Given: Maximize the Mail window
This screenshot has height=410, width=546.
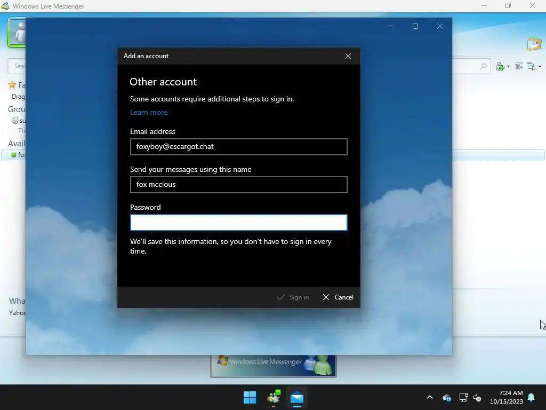Looking at the screenshot, I should pyautogui.click(x=415, y=27).
